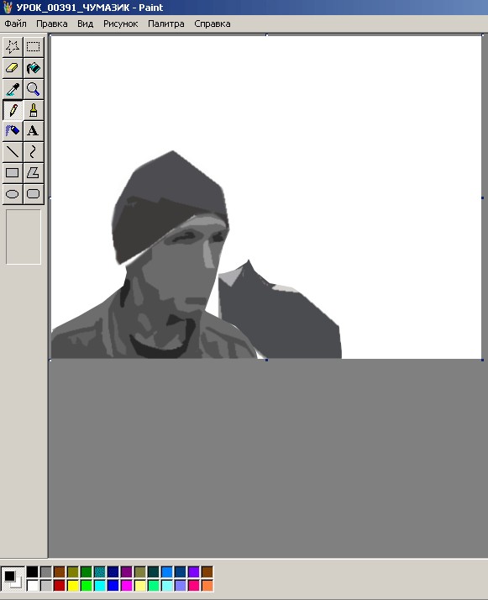Open the Справка menu
The image size is (488, 600).
click(x=213, y=24)
